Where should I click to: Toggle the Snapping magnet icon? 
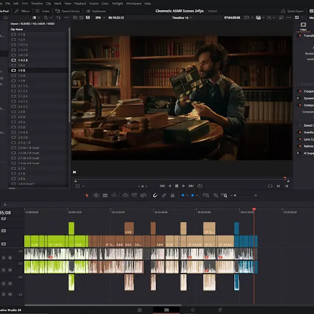155,196
